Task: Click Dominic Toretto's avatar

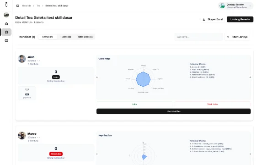Action: pyautogui.click(x=222, y=5)
